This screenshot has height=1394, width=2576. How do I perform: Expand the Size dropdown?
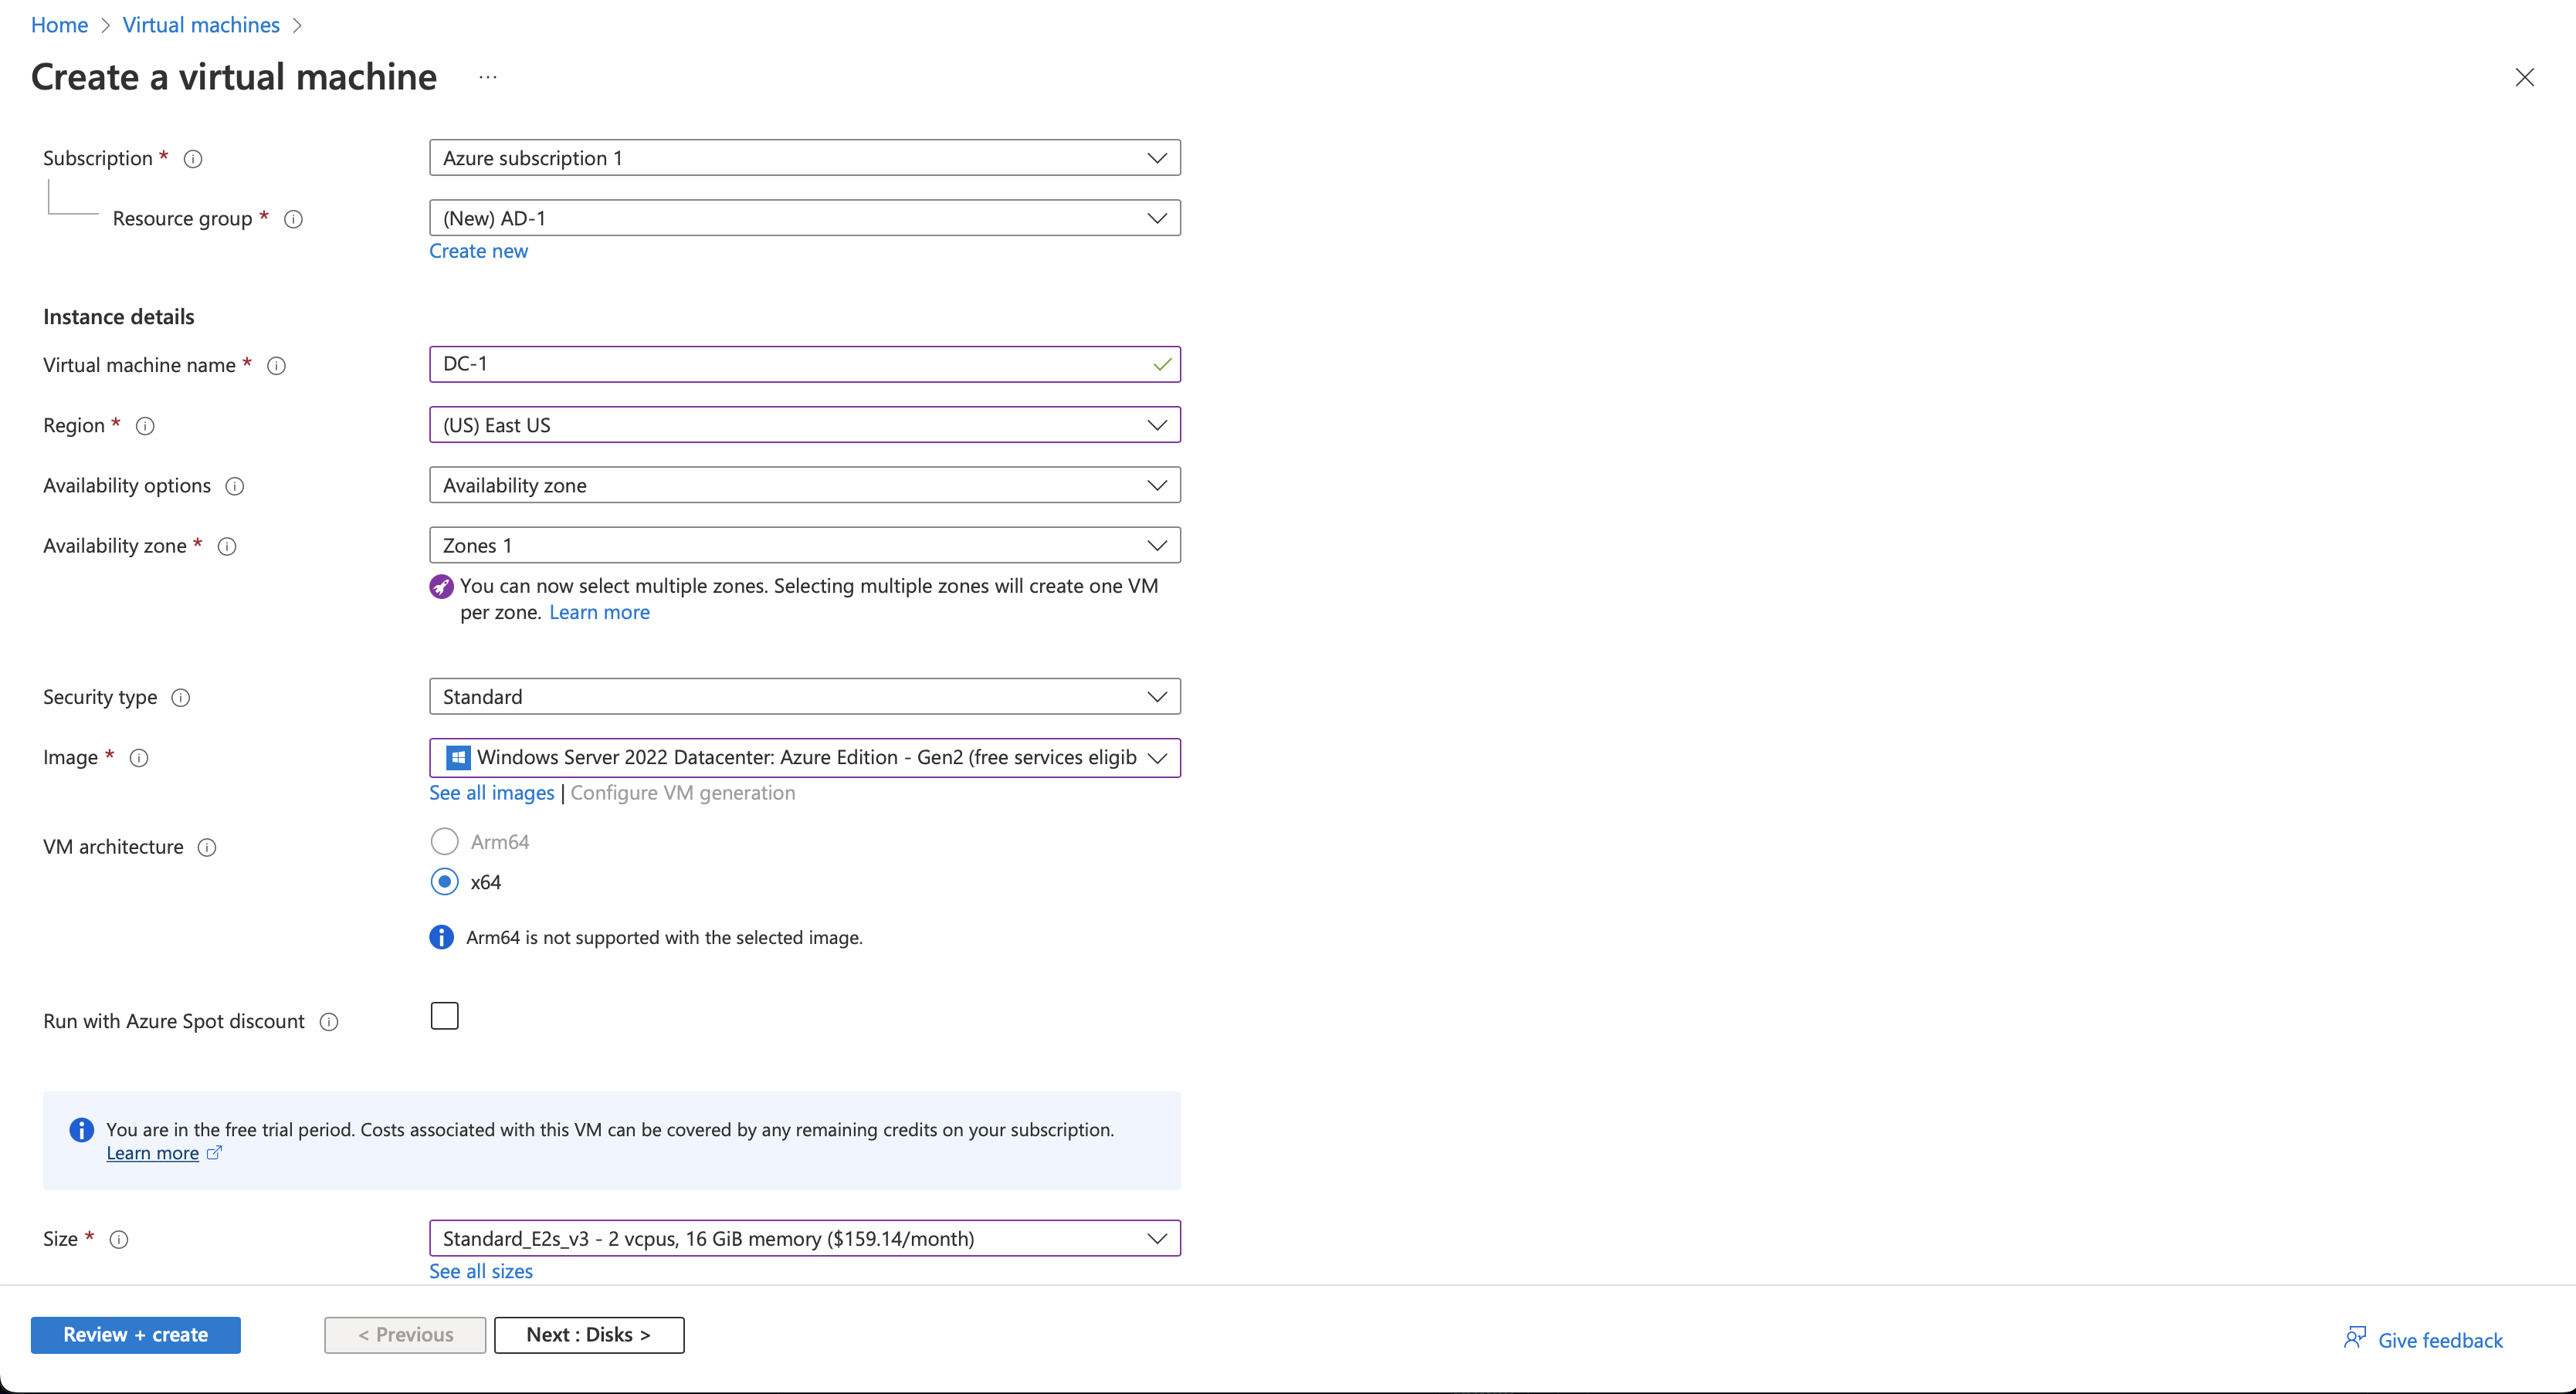(x=805, y=1238)
